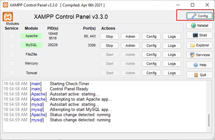Toggle the Tomcat service checkbox
The height and width of the screenshot is (140, 215).
(x=12, y=73)
